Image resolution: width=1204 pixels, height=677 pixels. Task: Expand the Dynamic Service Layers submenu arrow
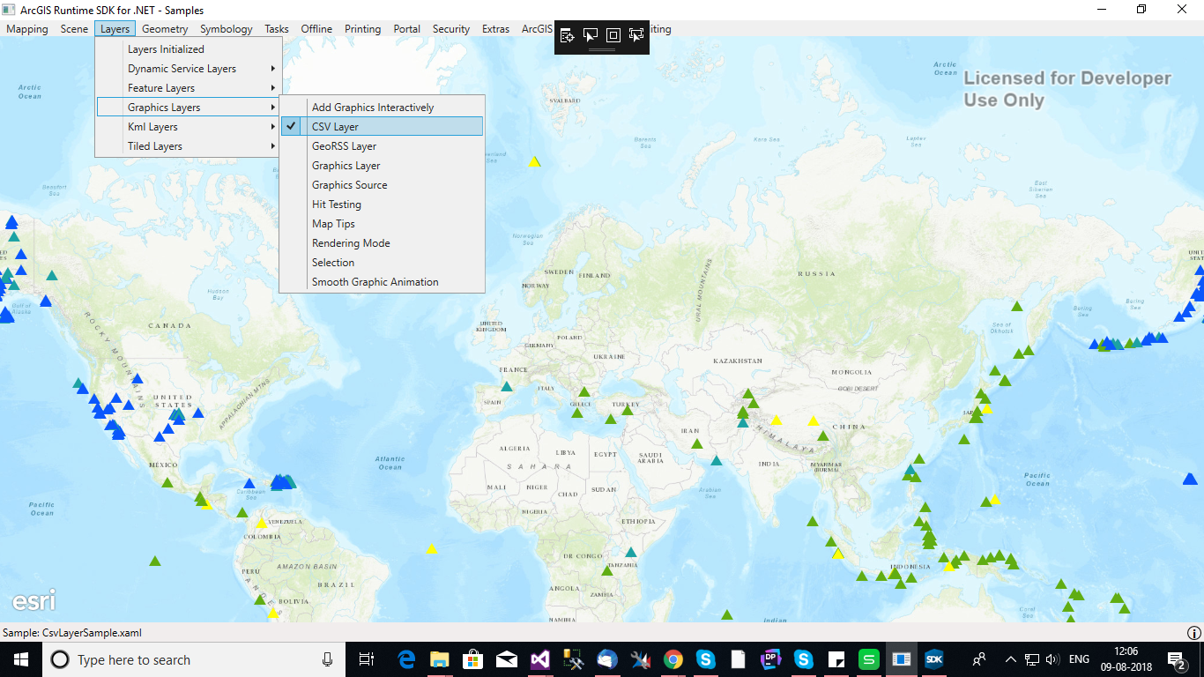coord(273,69)
